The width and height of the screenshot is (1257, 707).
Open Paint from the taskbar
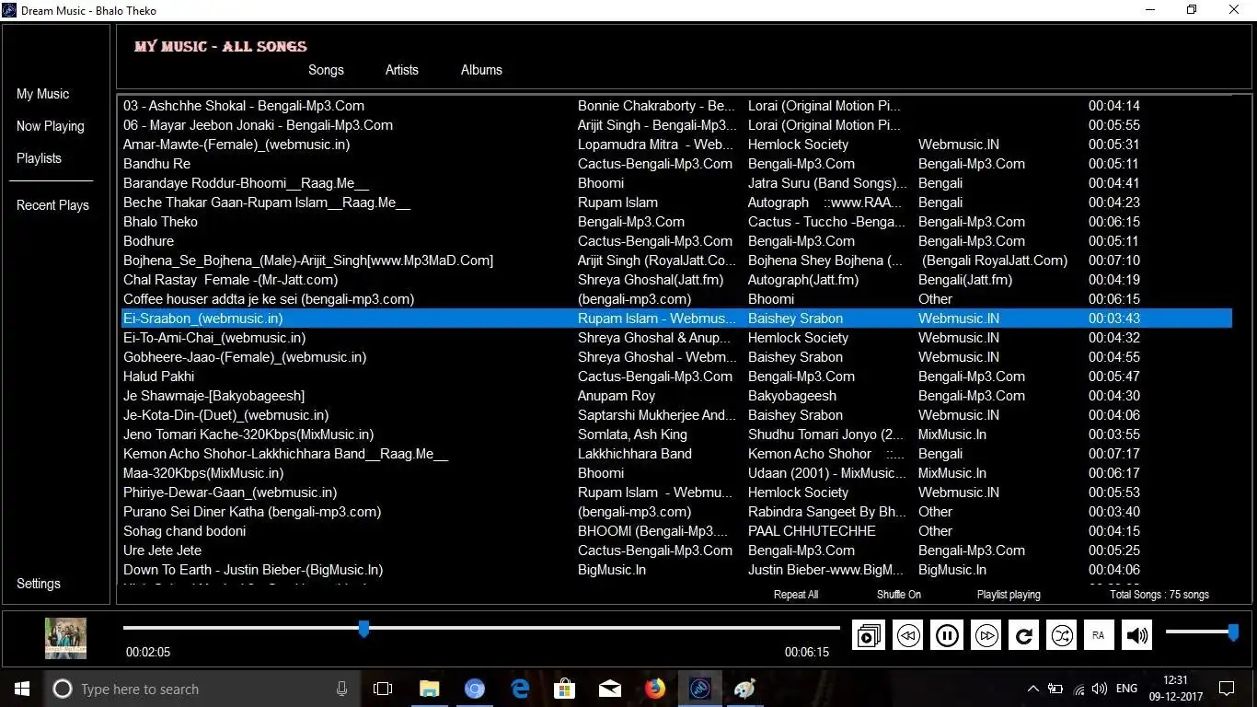coord(744,689)
